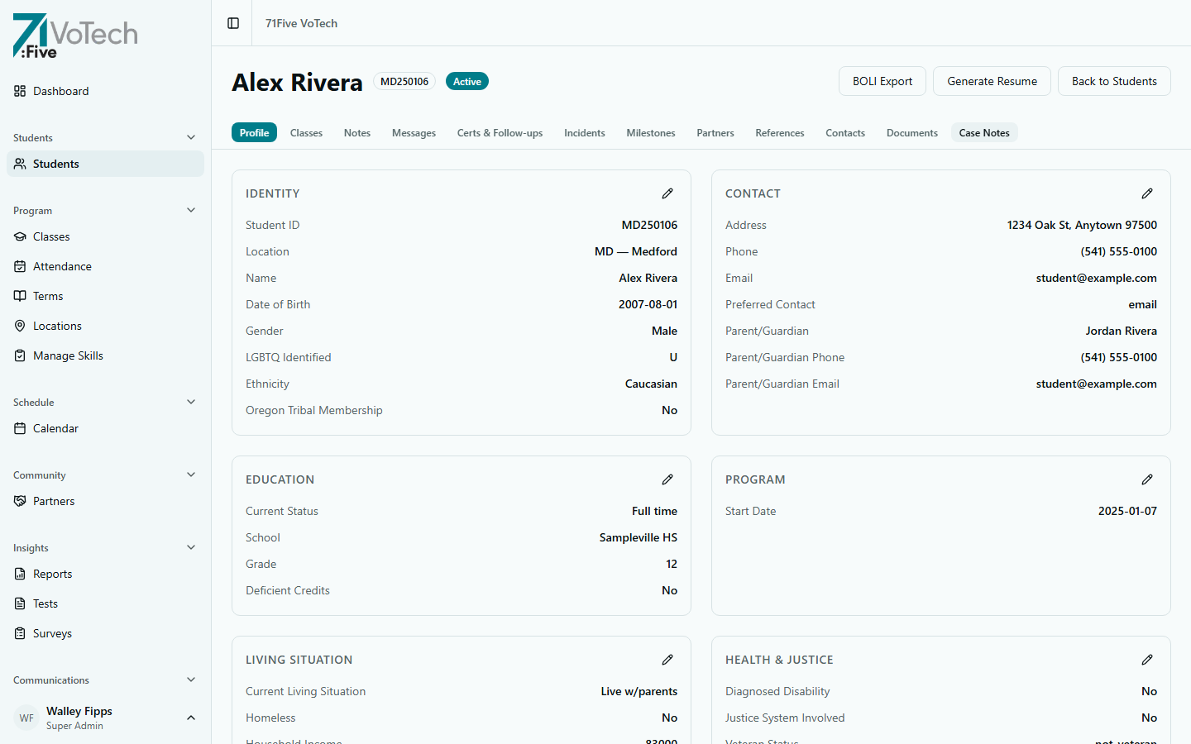Edit the Identity card
This screenshot has width=1191, height=744.
coord(667,193)
